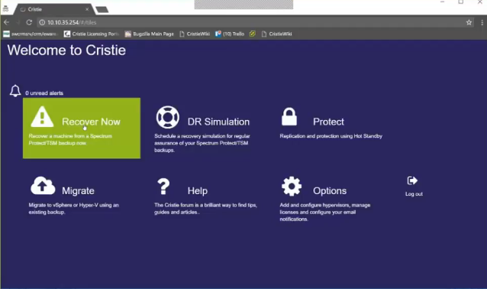Open a new browser tab

[x=102, y=10]
